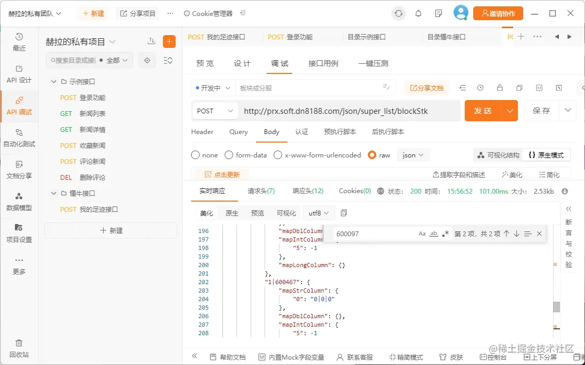
Task: Open the 开发中 status dropdown
Action: click(213, 88)
